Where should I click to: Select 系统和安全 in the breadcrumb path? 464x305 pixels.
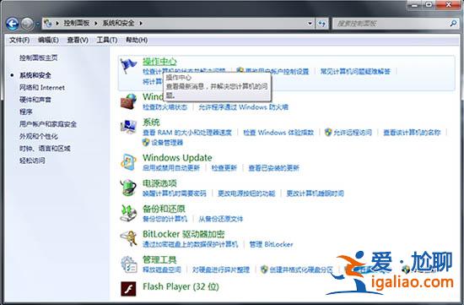pyautogui.click(x=118, y=23)
